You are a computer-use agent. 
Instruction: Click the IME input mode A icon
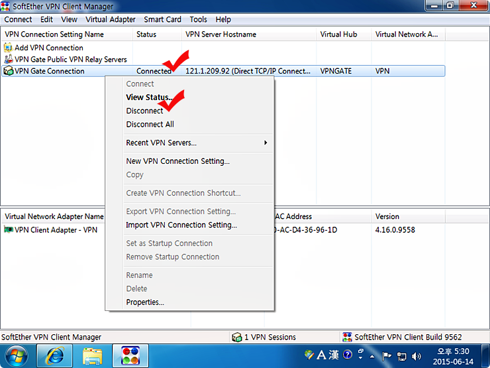click(x=322, y=355)
